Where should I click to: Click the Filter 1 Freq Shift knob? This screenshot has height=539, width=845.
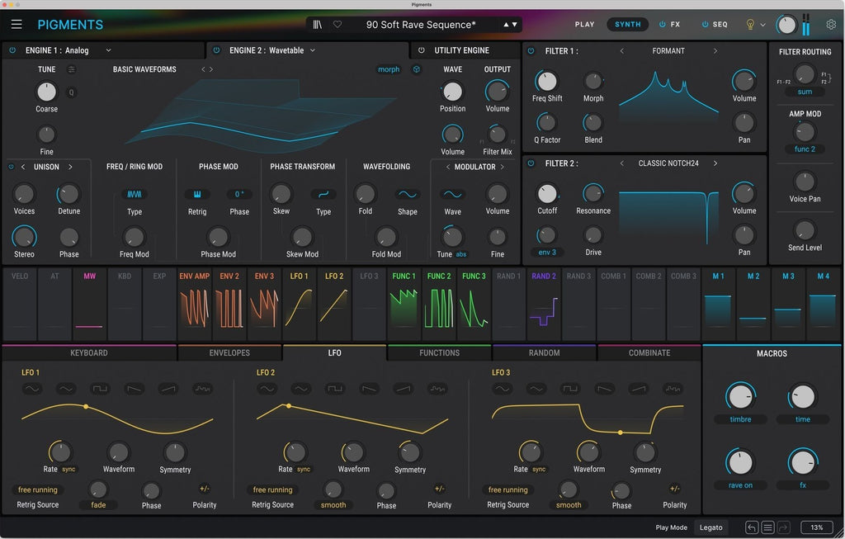pos(547,82)
